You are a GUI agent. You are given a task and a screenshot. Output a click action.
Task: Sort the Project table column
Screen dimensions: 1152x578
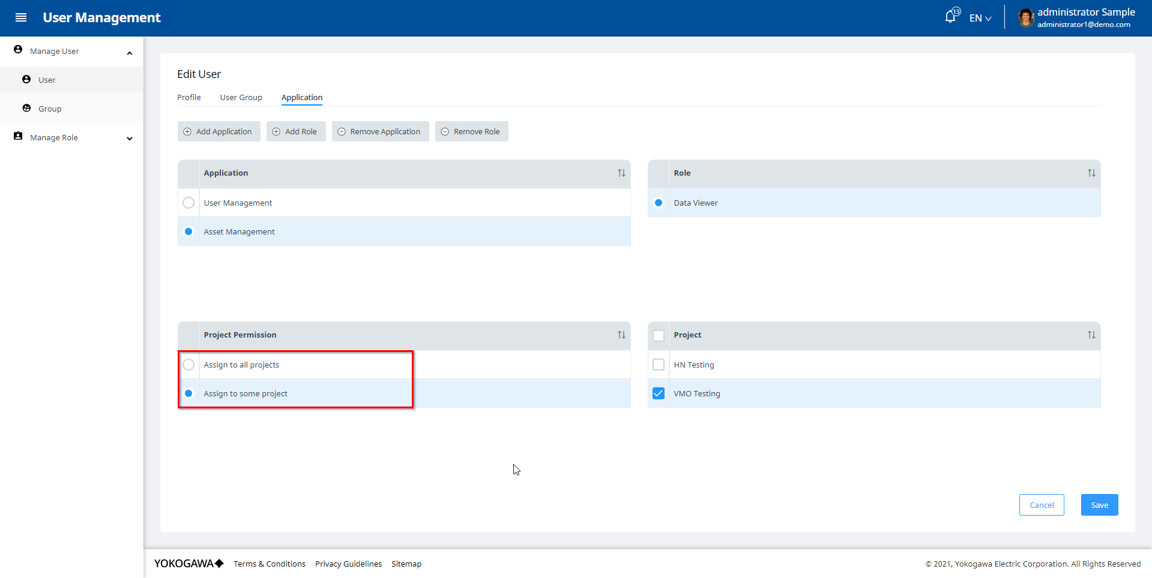pos(1091,335)
